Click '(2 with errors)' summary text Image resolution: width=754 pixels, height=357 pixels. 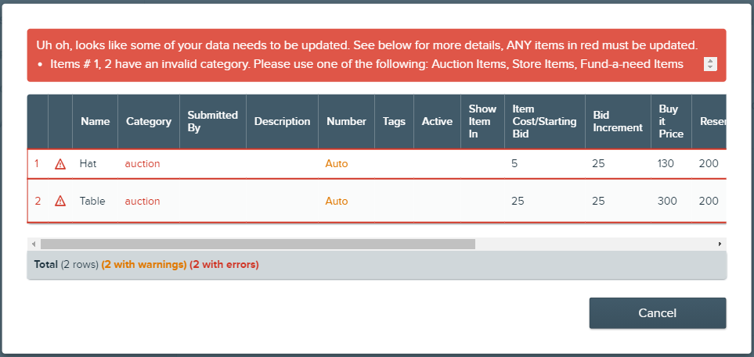pos(224,264)
